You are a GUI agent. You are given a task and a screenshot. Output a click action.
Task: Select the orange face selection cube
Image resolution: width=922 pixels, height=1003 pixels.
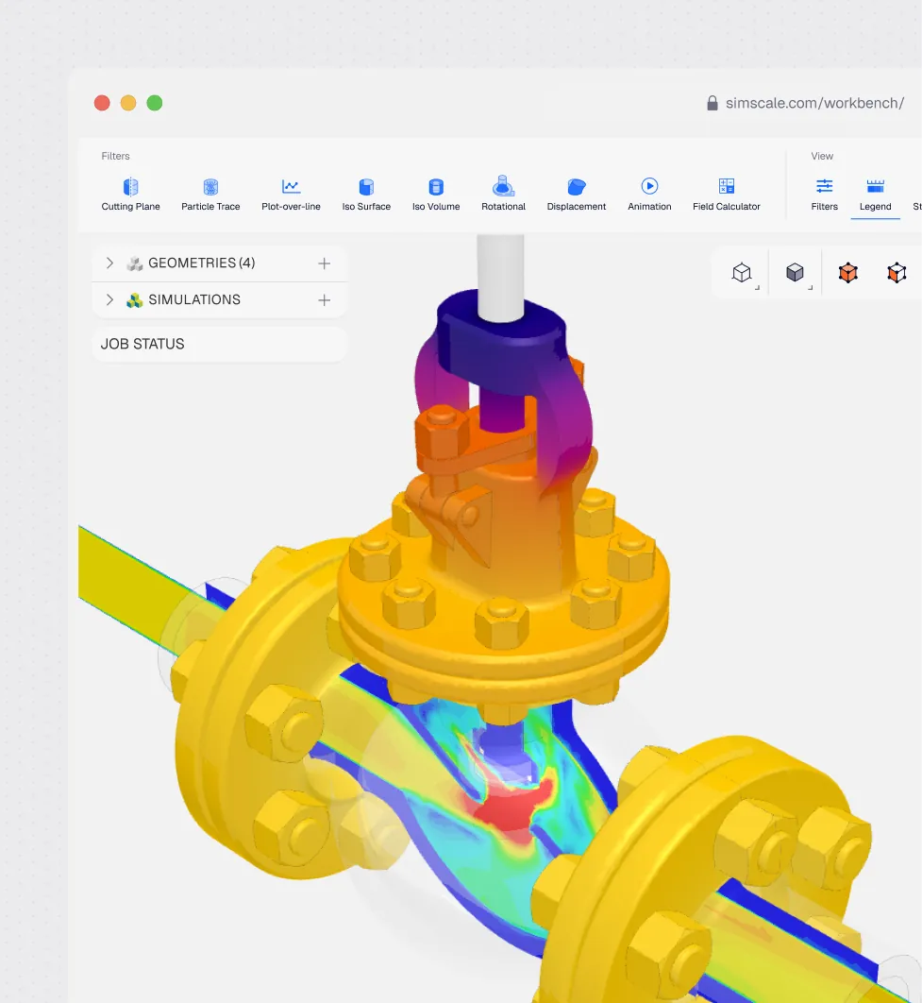pos(847,273)
